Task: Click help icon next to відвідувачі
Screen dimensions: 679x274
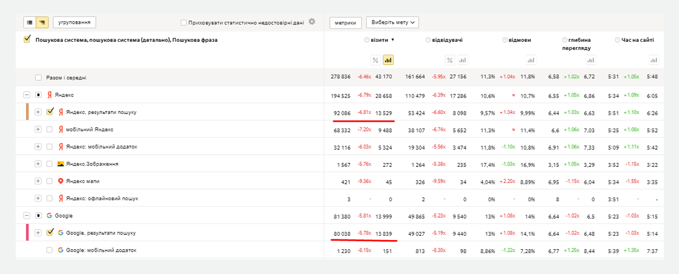Action: point(428,40)
